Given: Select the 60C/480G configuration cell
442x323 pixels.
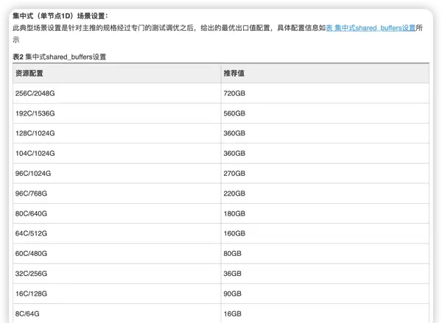Looking at the screenshot, I should tap(31, 253).
